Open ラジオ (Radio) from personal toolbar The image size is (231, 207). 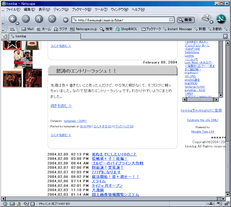coord(60,29)
